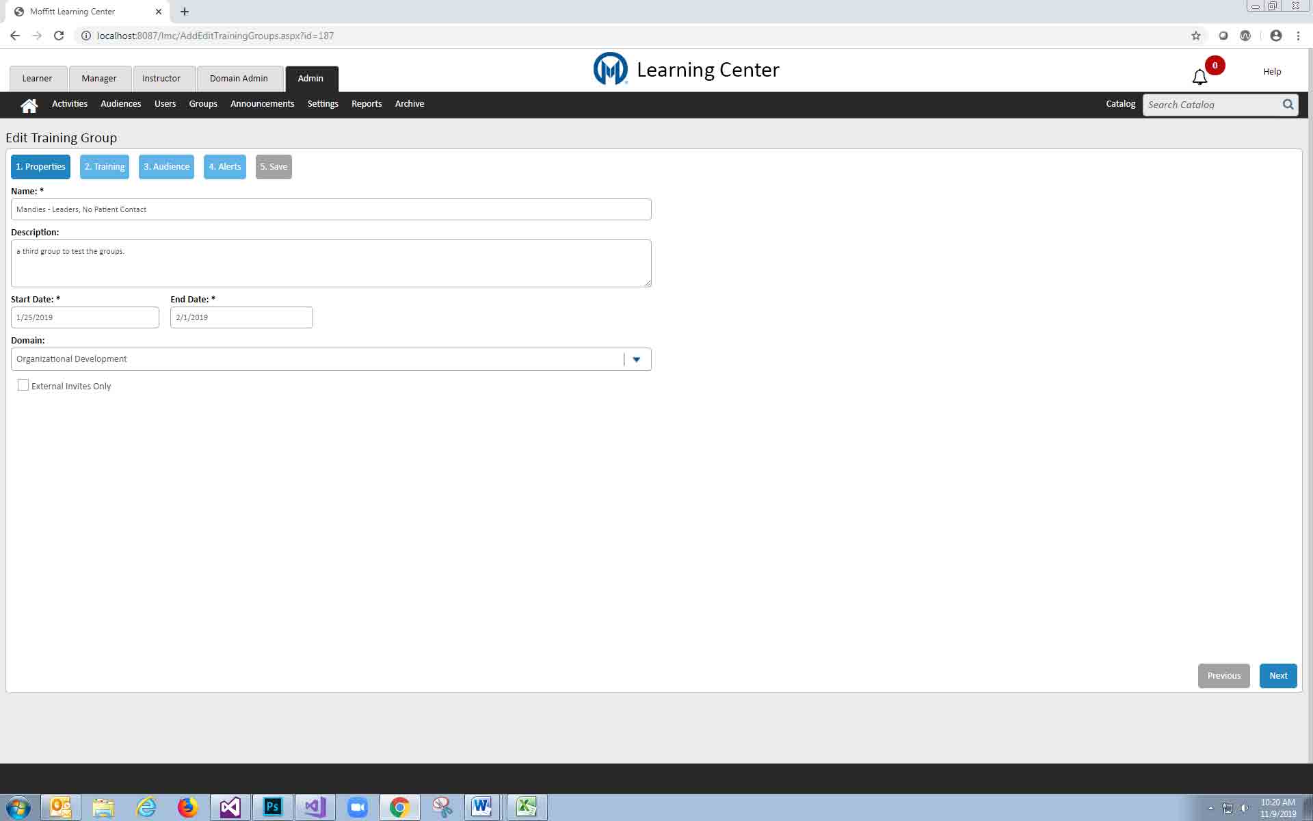The width and height of the screenshot is (1313, 821).
Task: Reload the page using browser refresh icon
Action: pos(59,36)
